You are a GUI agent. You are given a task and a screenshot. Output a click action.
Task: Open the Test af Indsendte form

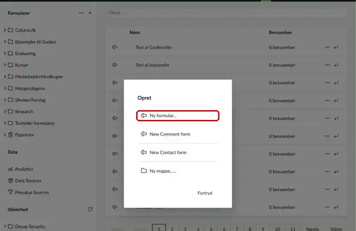point(152,65)
